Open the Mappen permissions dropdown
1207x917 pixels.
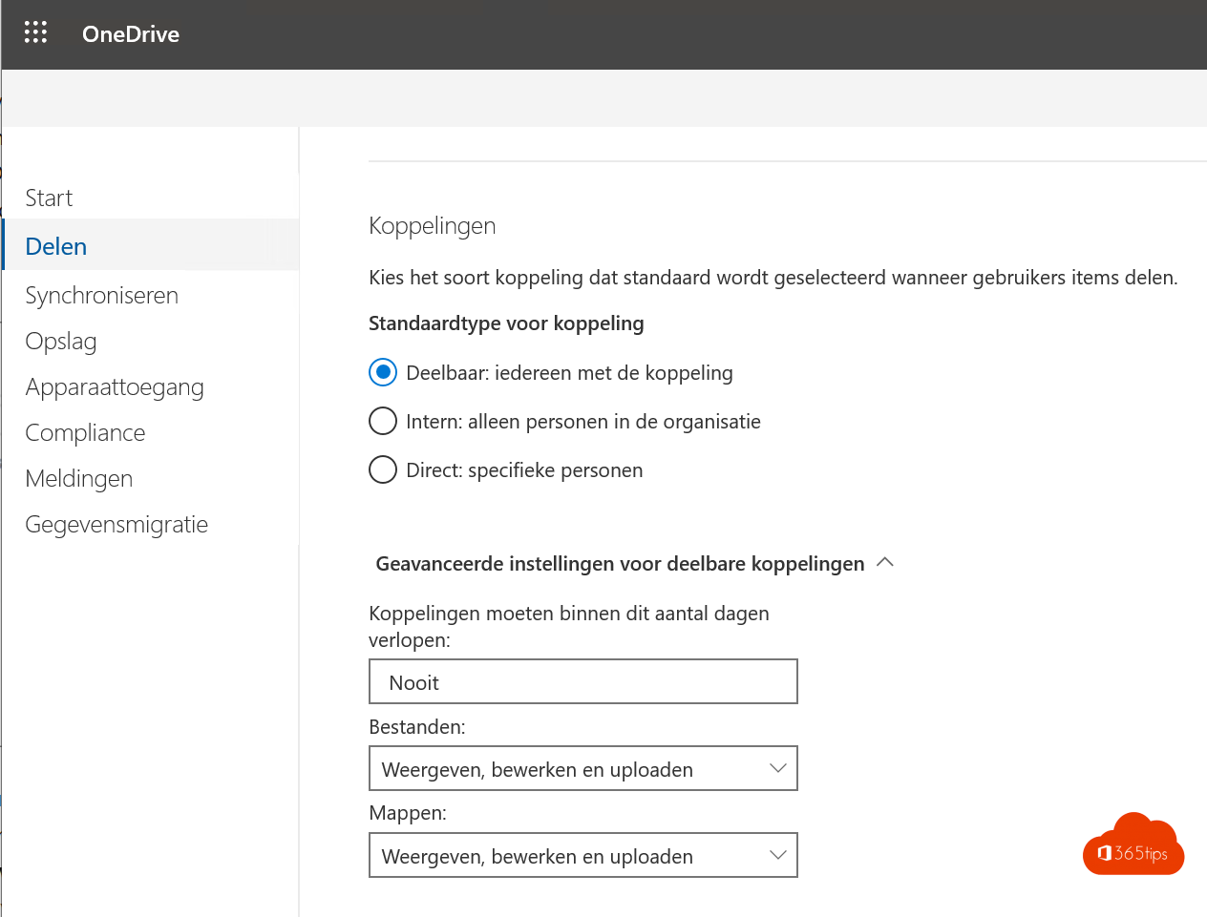click(583, 855)
